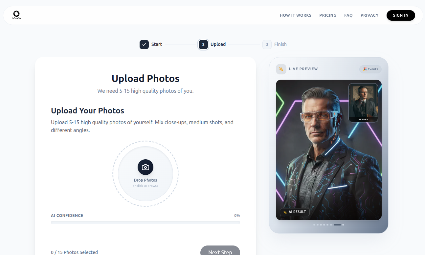The height and width of the screenshot is (255, 425).
Task: Click the Drop Photos upload zone
Action: click(x=145, y=174)
